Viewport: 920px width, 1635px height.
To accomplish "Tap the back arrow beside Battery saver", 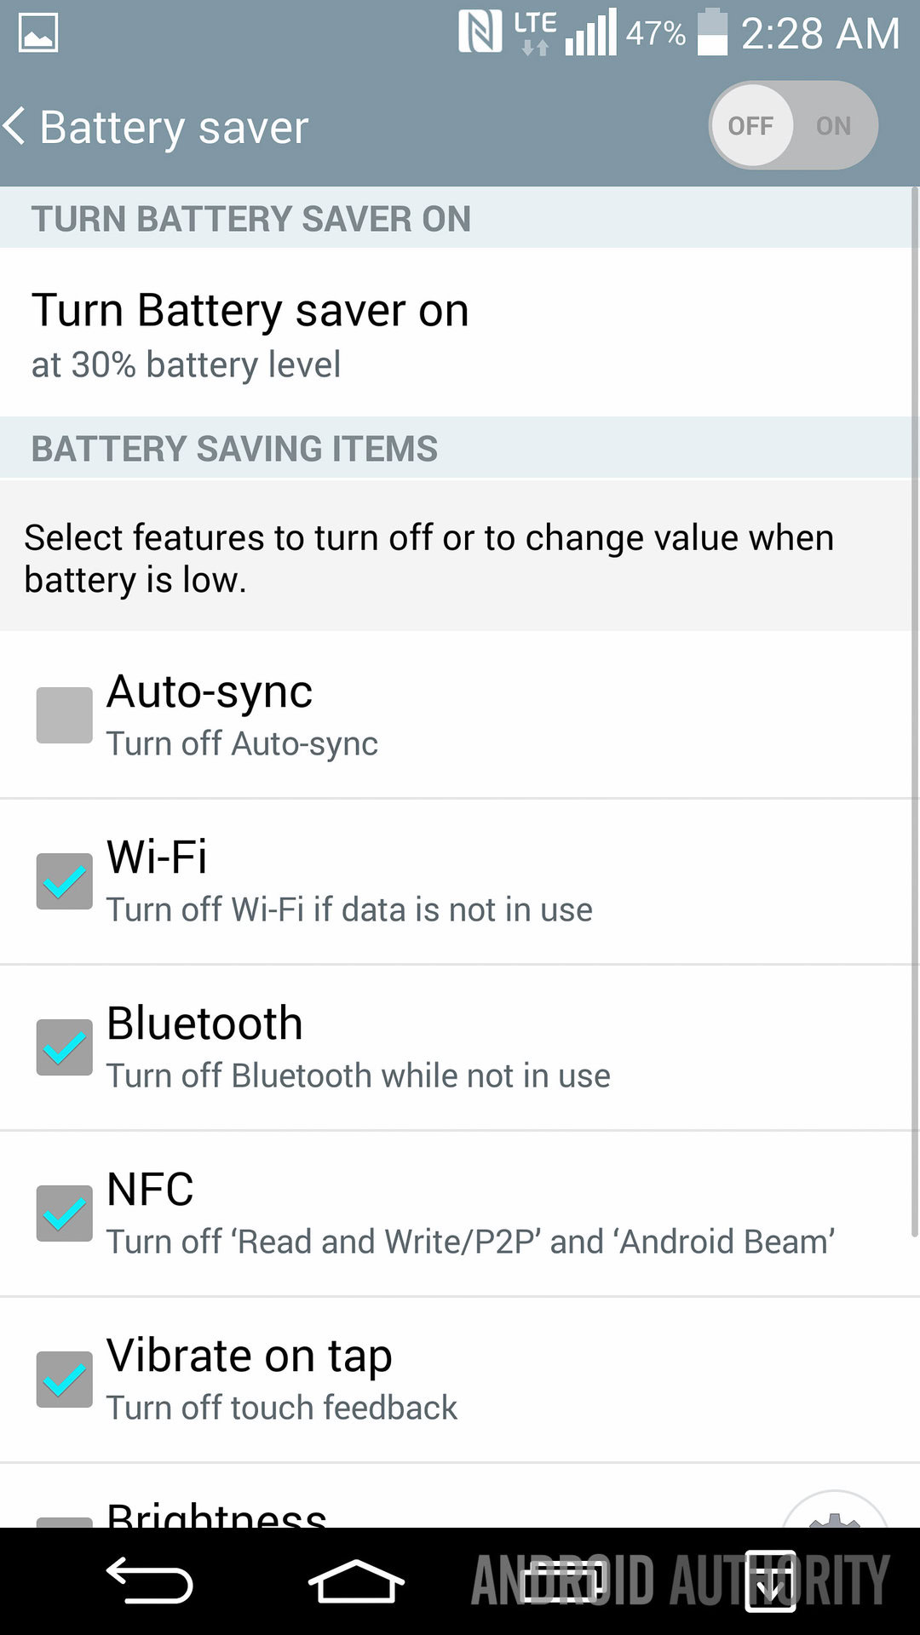I will 15,126.
